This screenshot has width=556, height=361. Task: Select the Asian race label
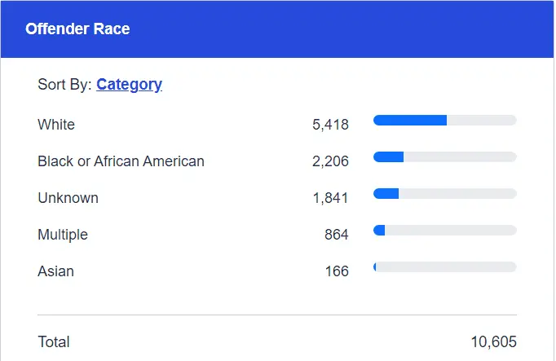click(x=55, y=271)
